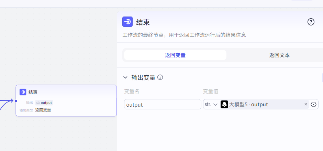Remove the 大模型5 output reference with ×

(306, 104)
